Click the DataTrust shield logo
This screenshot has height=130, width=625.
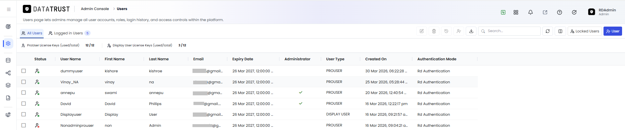pyautogui.click(x=27, y=9)
